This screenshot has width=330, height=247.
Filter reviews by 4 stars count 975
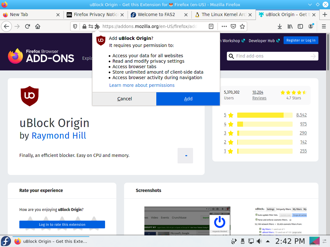303,124
